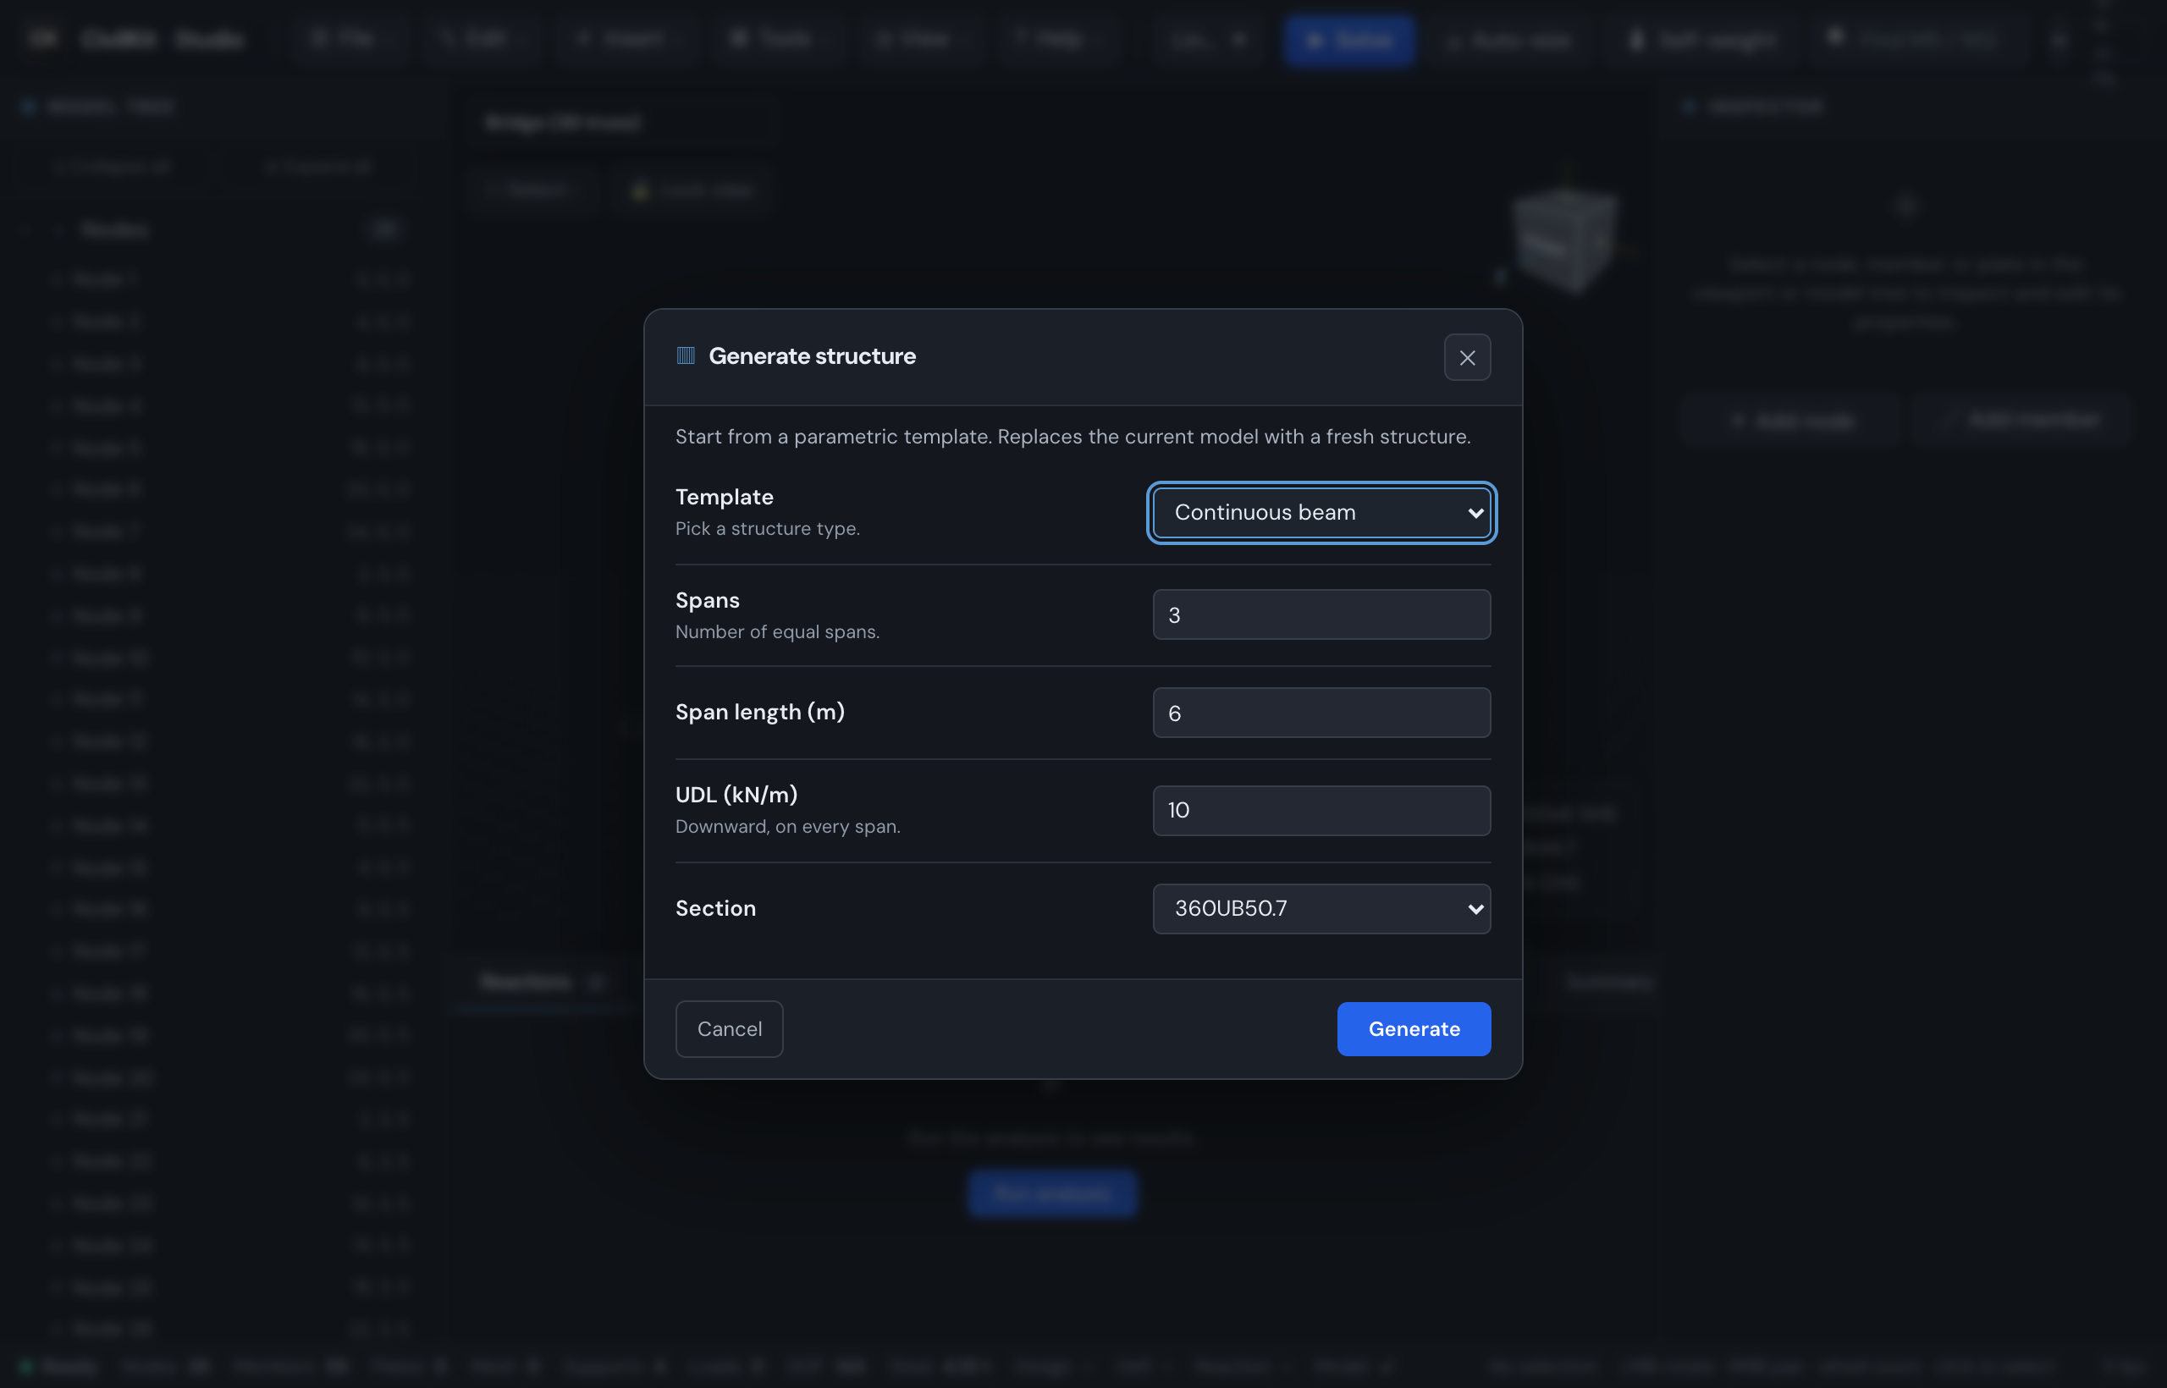
Task: Click the 'Pick a structure type.' hint
Action: 767,529
